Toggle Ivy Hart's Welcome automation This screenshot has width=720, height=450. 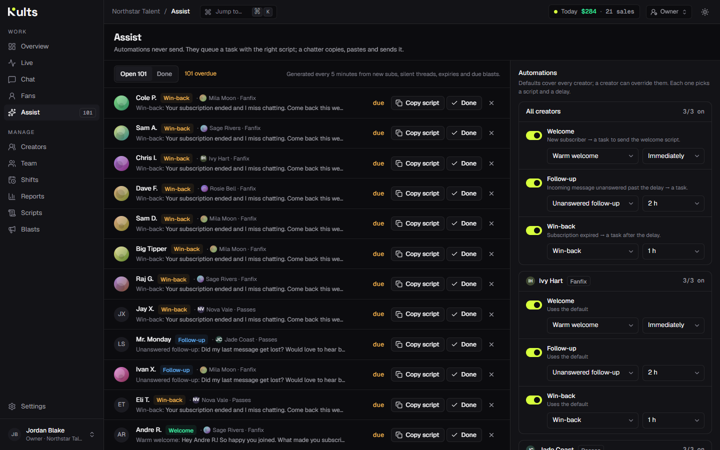click(534, 305)
